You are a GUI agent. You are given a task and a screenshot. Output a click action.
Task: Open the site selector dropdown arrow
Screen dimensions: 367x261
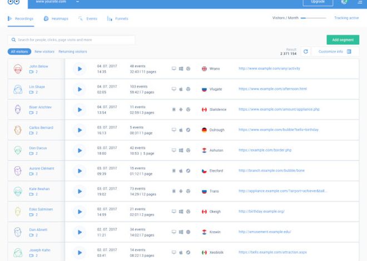78,2
